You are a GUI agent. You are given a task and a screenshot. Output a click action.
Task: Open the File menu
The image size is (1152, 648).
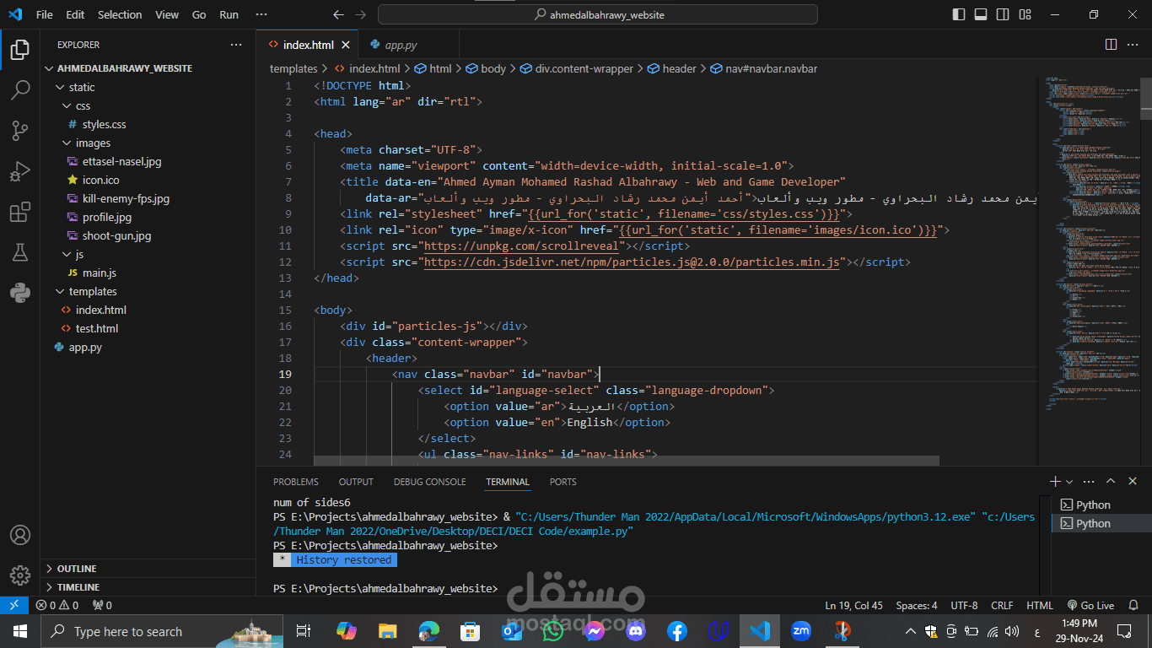tap(45, 14)
